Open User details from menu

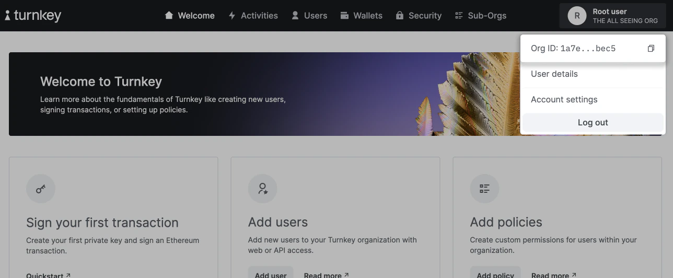[x=593, y=74]
